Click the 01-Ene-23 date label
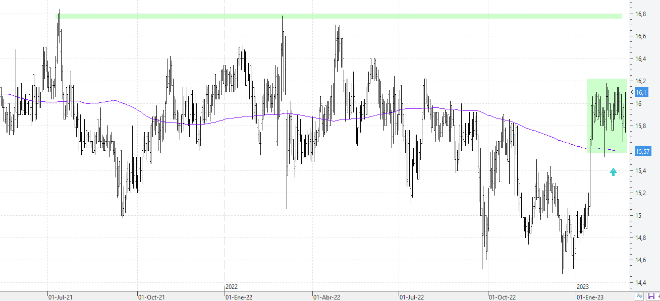This screenshot has height=301, width=660. pos(590,297)
